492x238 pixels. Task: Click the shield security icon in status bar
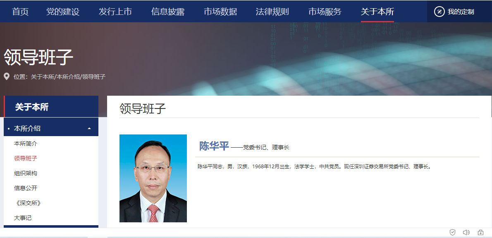[452, 232]
